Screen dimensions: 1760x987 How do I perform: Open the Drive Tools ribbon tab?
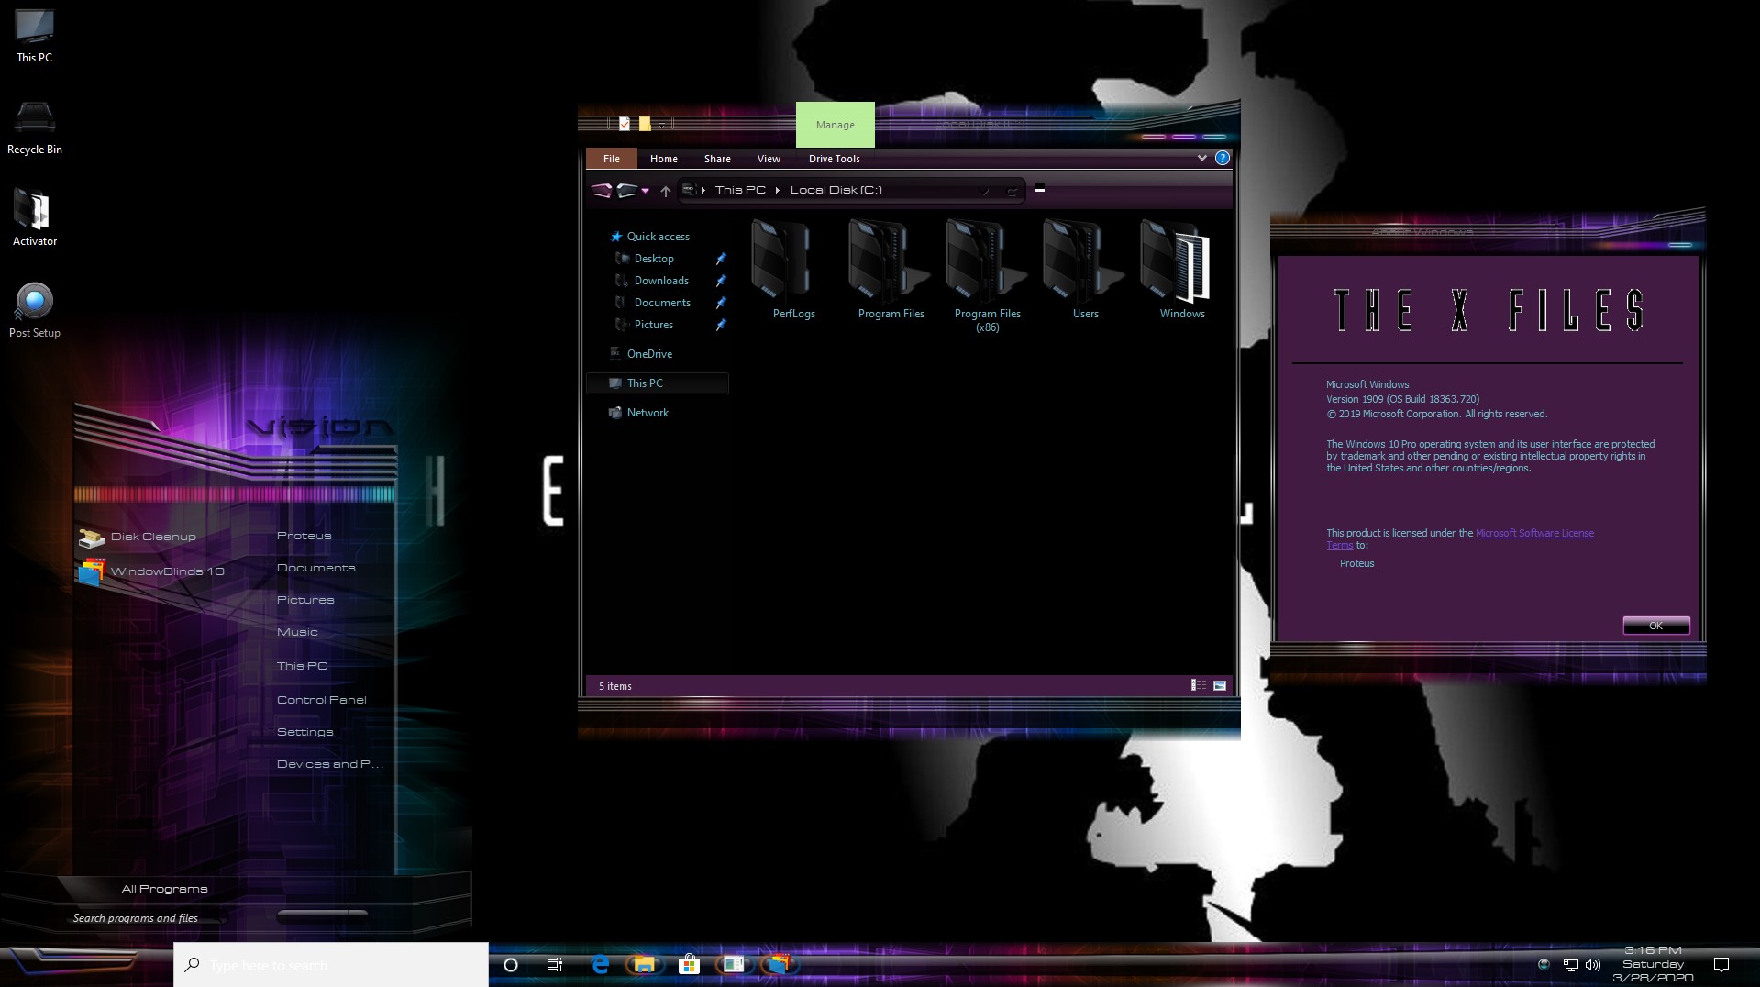835,159
